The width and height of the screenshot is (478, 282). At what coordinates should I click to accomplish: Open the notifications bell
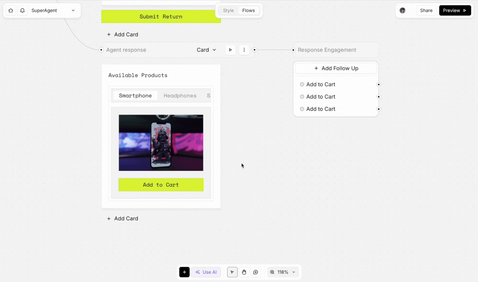click(22, 11)
